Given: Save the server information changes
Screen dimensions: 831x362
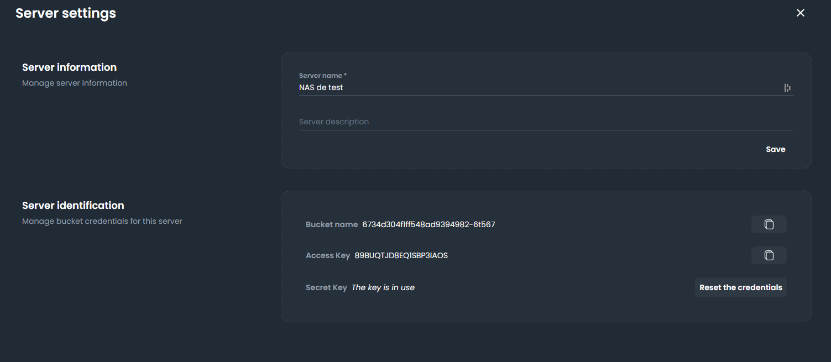Looking at the screenshot, I should pos(775,149).
